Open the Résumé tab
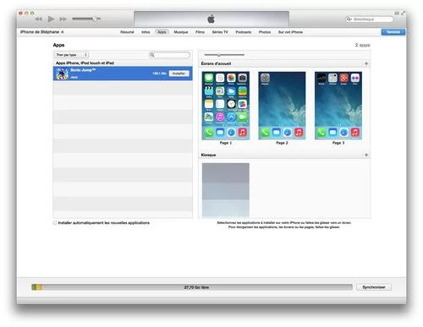423x327 pixels. (127, 32)
